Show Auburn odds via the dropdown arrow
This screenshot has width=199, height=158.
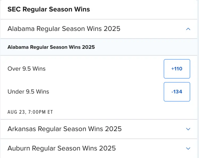point(188,148)
